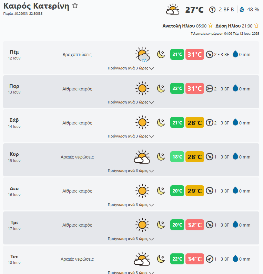Click the sunrise icon after 06:00
The height and width of the screenshot is (274, 263).
(x=211, y=26)
